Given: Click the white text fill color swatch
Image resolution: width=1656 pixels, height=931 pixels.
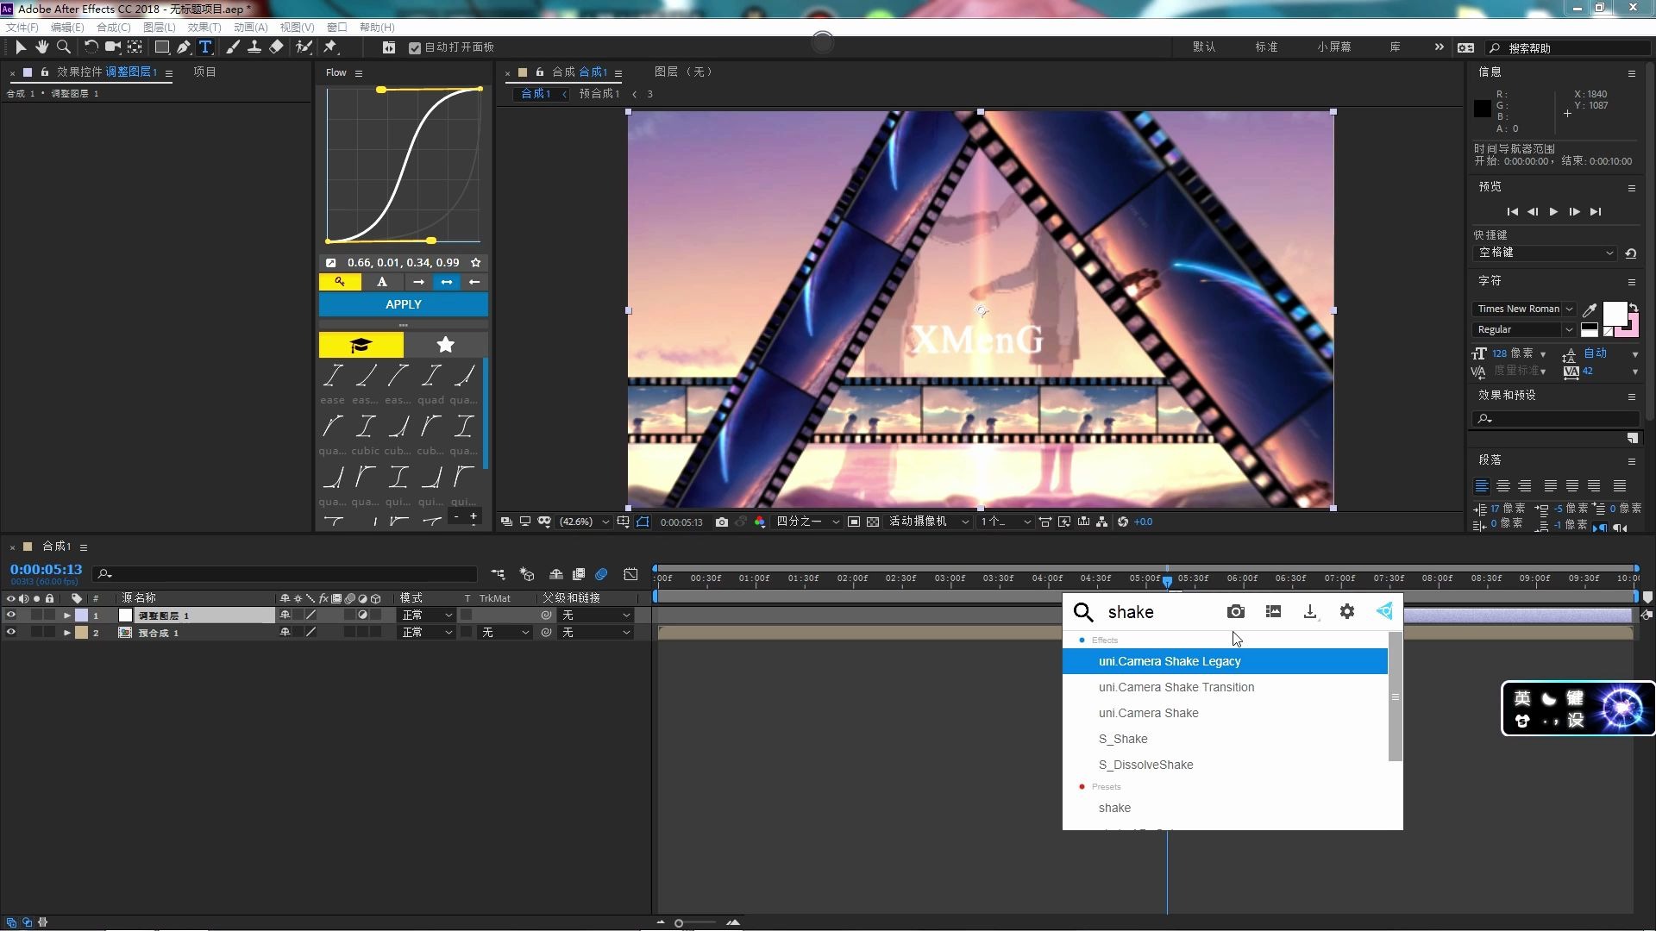Looking at the screenshot, I should point(1615,314).
